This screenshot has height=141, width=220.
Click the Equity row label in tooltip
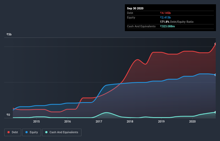[131, 17]
